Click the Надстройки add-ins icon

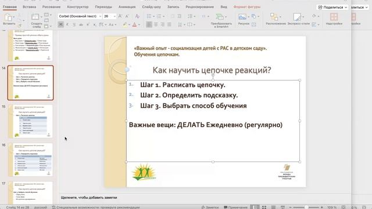(x=334, y=17)
